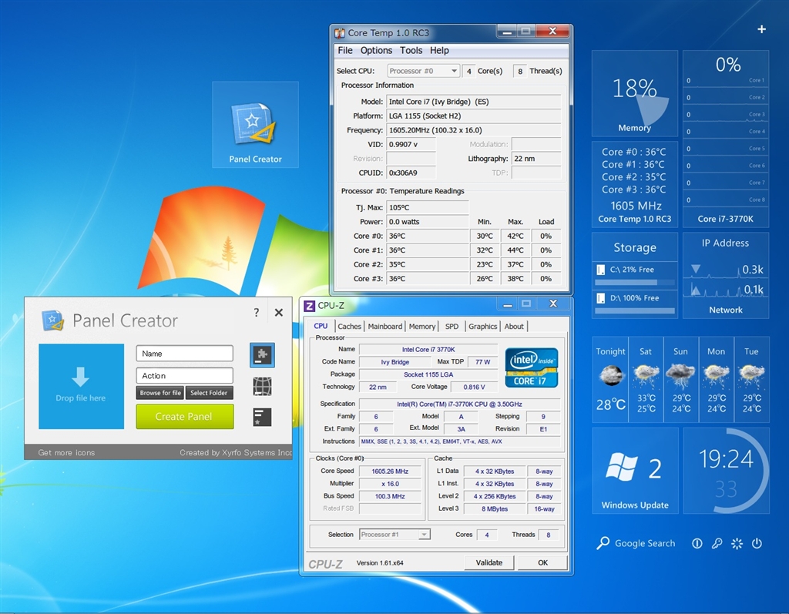Switch to the Graphics tab in CPU-Z
Viewport: 789px width, 614px height.
click(482, 327)
